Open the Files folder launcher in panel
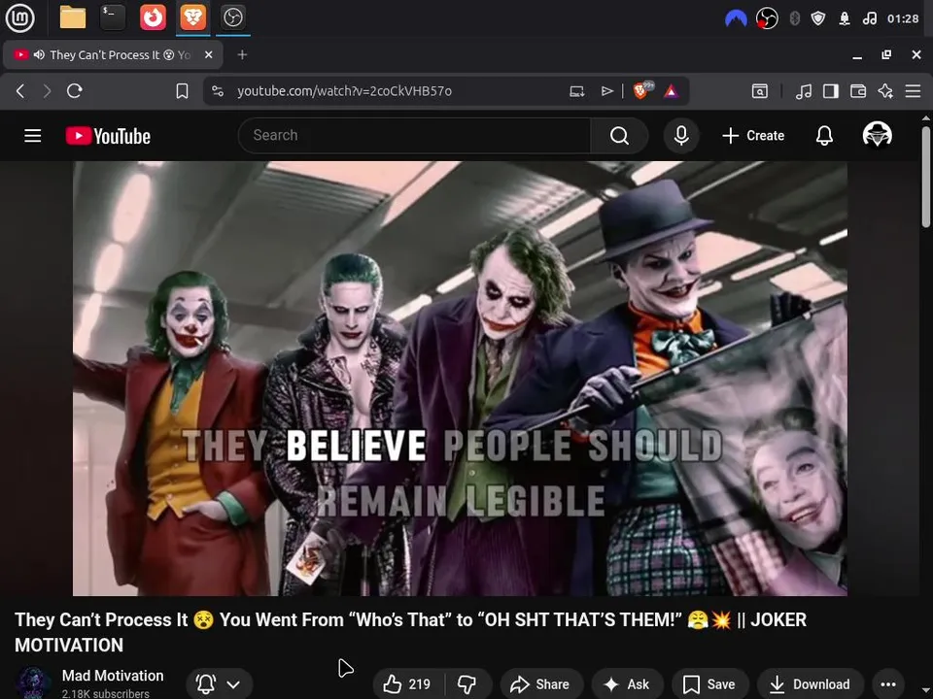Screen dimensions: 933x699 pos(73,17)
